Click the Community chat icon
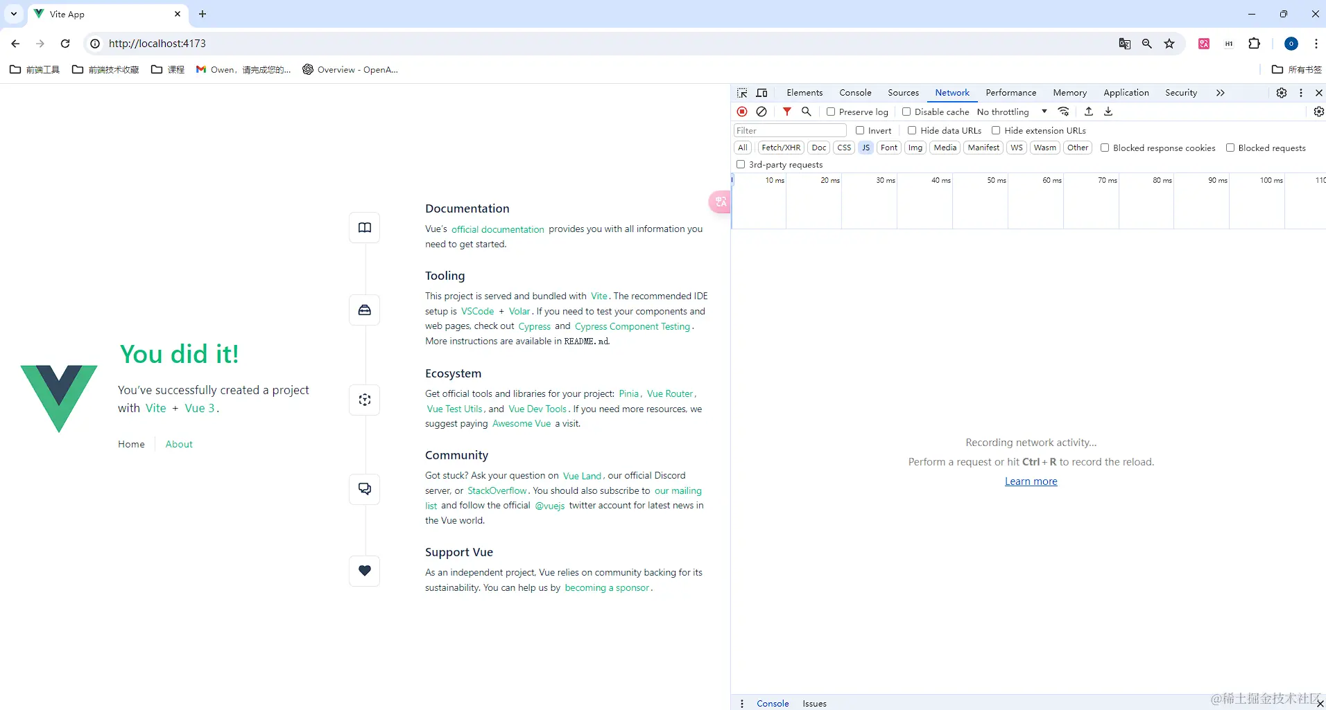 click(365, 489)
